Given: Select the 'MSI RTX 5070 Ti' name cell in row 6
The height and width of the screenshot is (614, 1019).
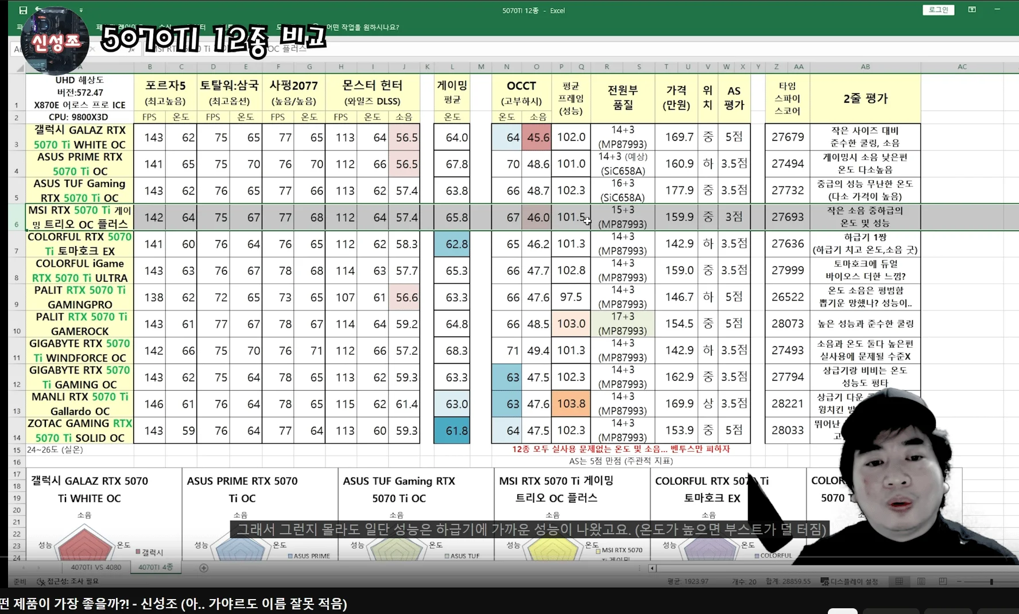Looking at the screenshot, I should pyautogui.click(x=80, y=217).
